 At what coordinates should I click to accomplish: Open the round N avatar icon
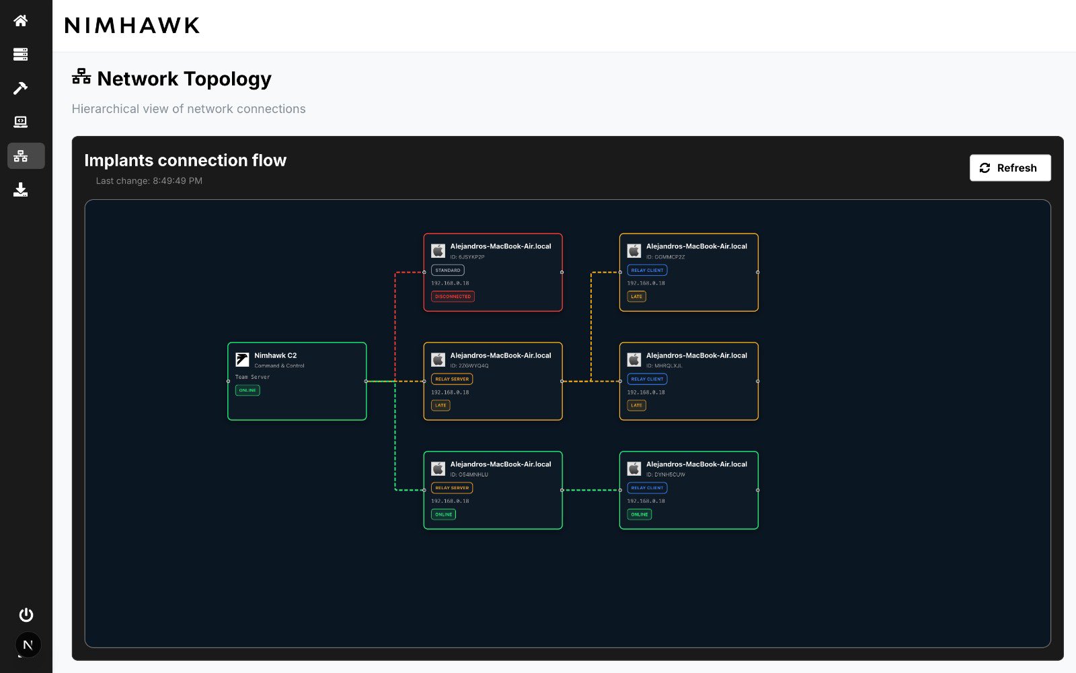pos(28,645)
